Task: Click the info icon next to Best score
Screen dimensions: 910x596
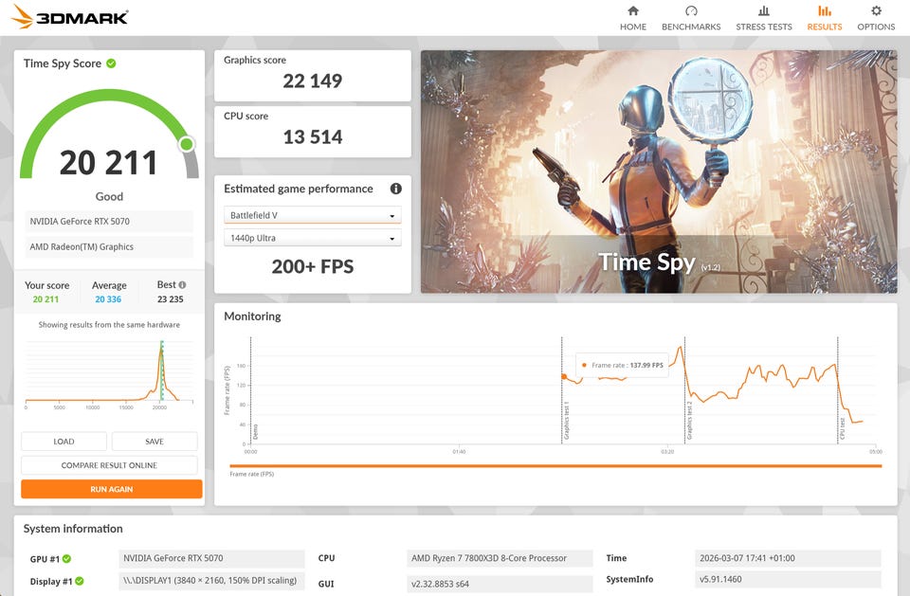Action: point(182,285)
